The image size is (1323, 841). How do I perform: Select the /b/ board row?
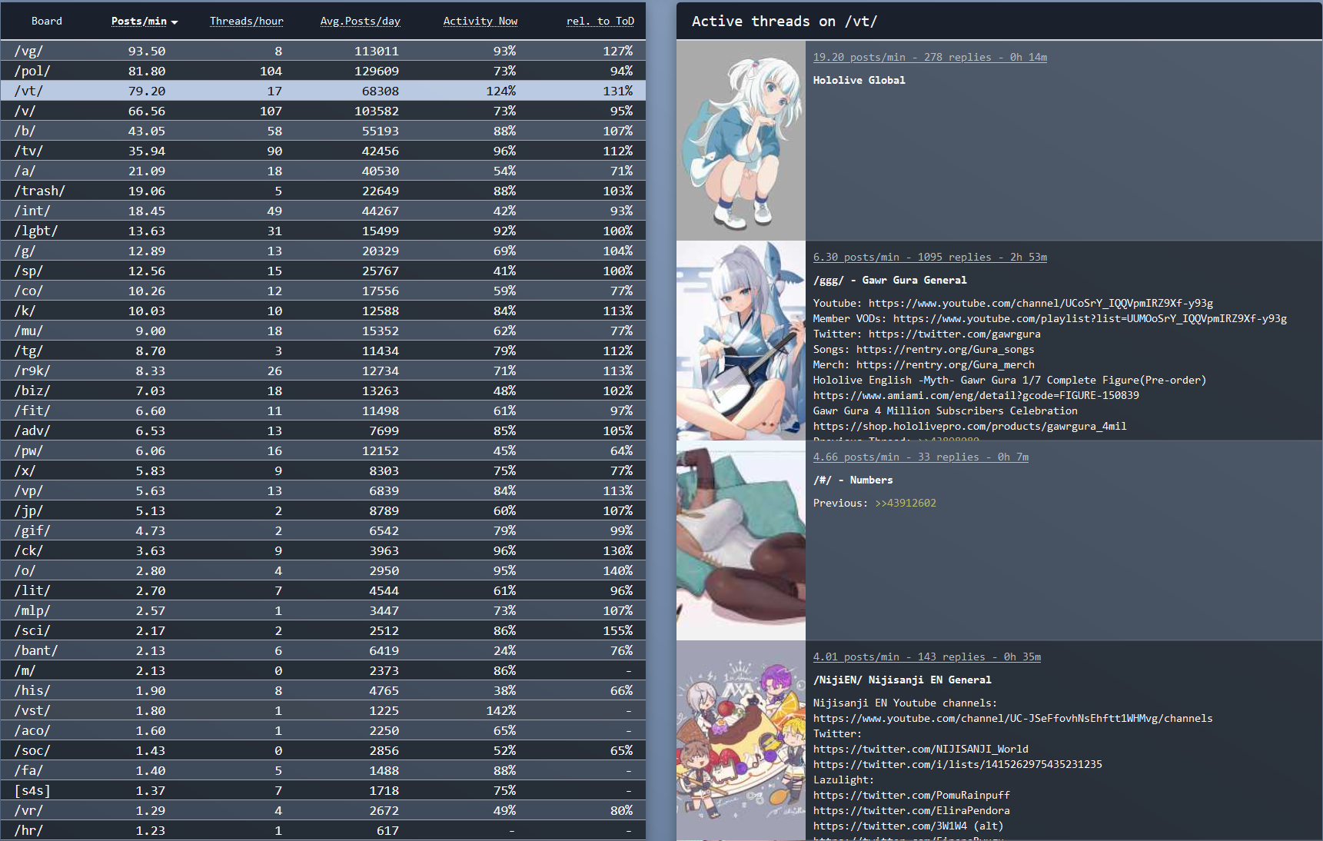click(323, 131)
